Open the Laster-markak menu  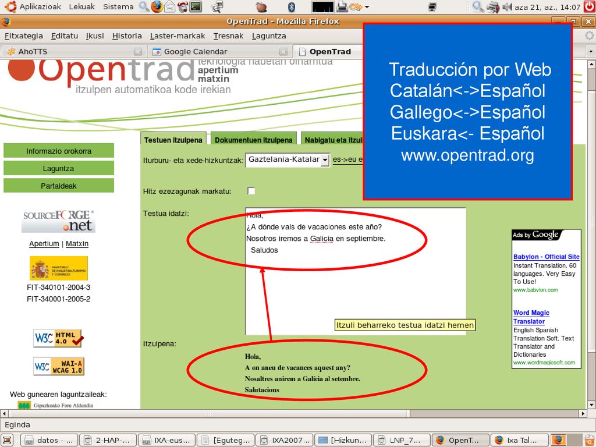point(178,36)
